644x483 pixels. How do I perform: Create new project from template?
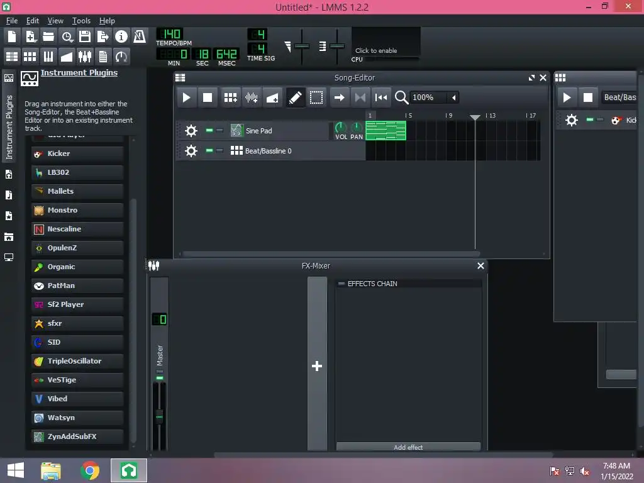click(31, 36)
